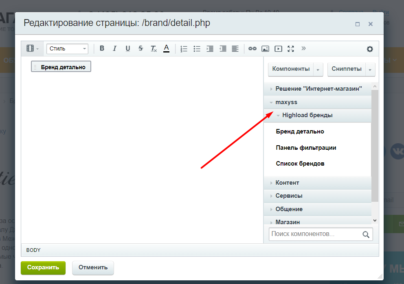
Task: Click the increase indent icon
Action: [210, 49]
